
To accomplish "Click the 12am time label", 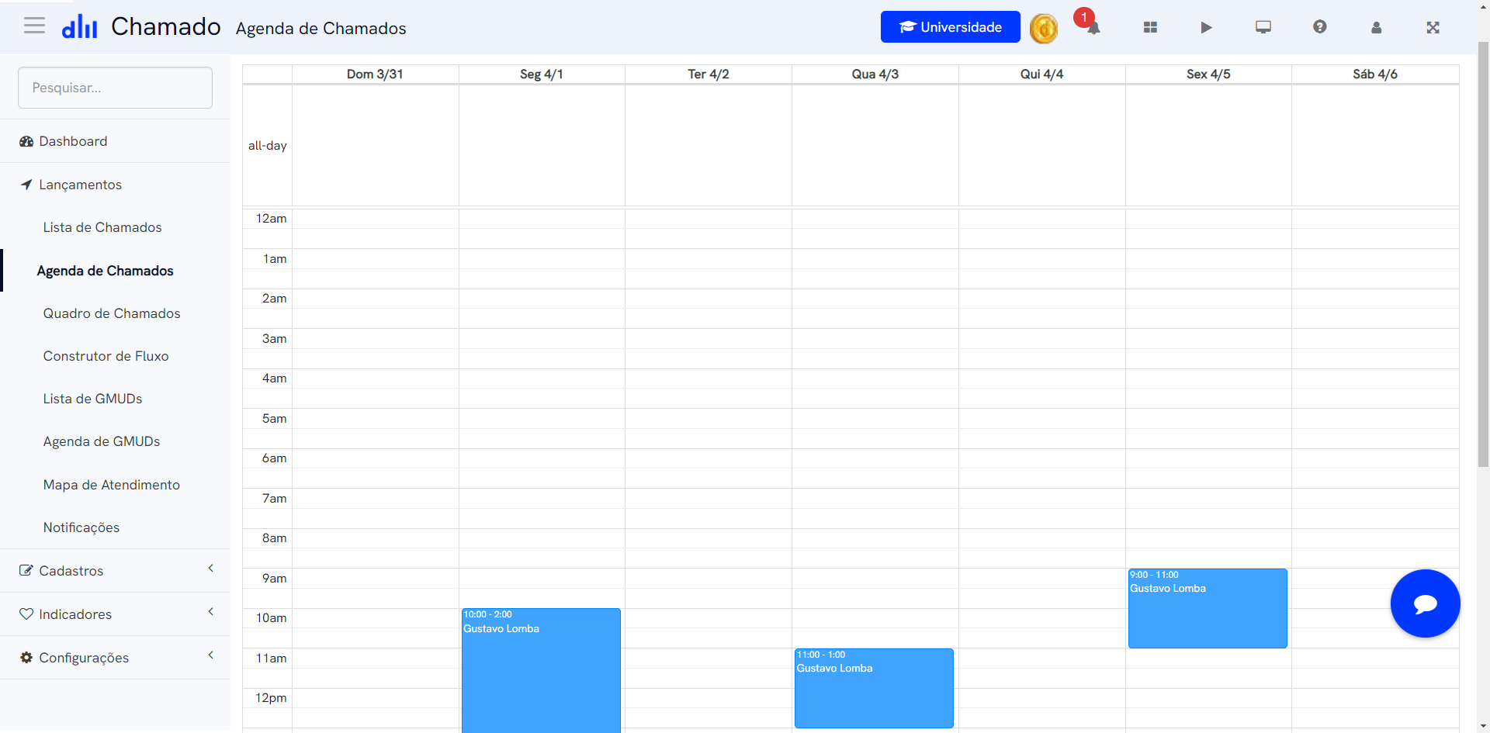I will coord(272,219).
